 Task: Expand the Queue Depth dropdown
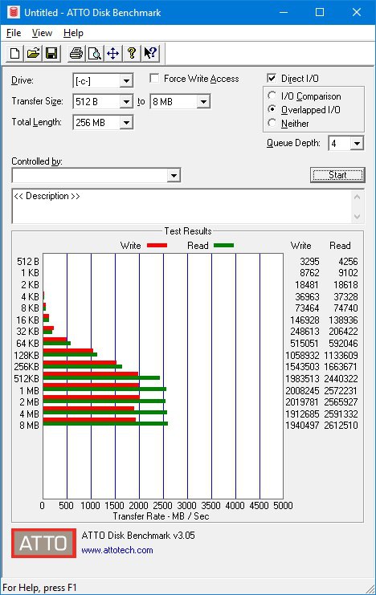[x=357, y=144]
